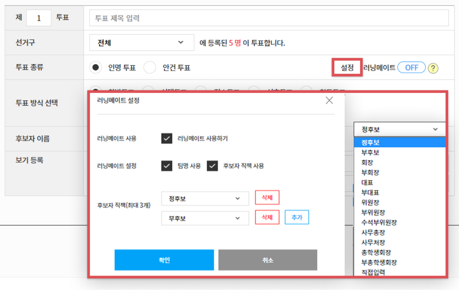Close the 러닝메이트 설정 dialog with X
The height and width of the screenshot is (290, 459).
pos(329,100)
